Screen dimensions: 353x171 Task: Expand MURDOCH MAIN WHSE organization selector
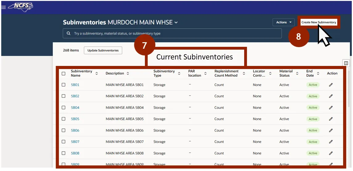tap(176, 22)
